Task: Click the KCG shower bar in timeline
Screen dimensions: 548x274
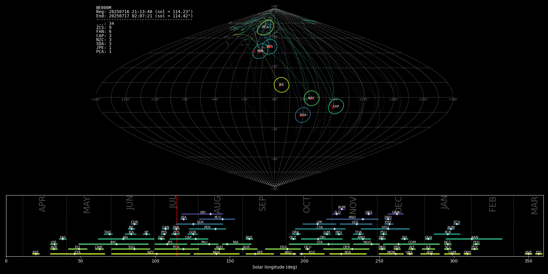Action: click(217, 219)
